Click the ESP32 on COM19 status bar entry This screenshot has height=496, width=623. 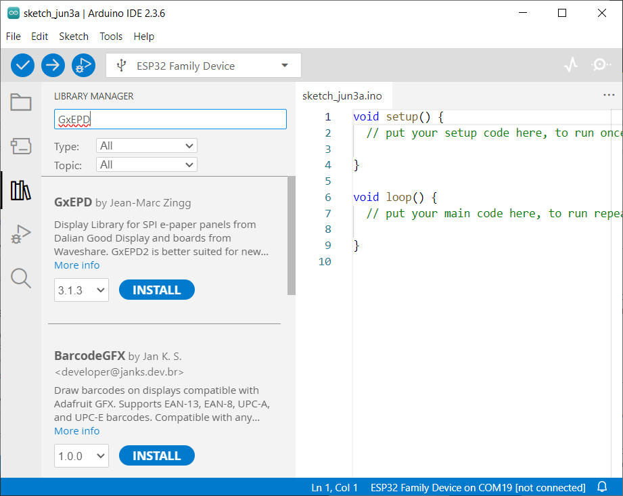click(x=478, y=488)
